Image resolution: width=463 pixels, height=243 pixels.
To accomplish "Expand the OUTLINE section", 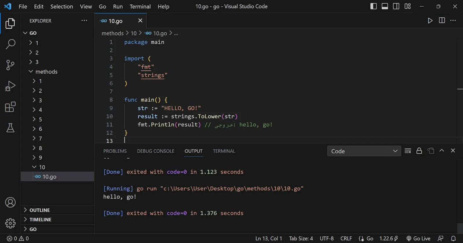I will (58, 210).
